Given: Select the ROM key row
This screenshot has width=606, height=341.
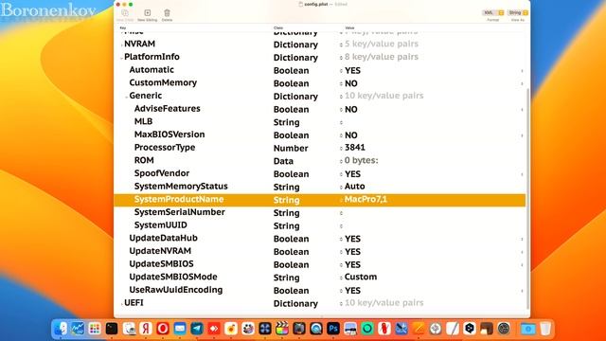Looking at the screenshot, I should click(144, 160).
